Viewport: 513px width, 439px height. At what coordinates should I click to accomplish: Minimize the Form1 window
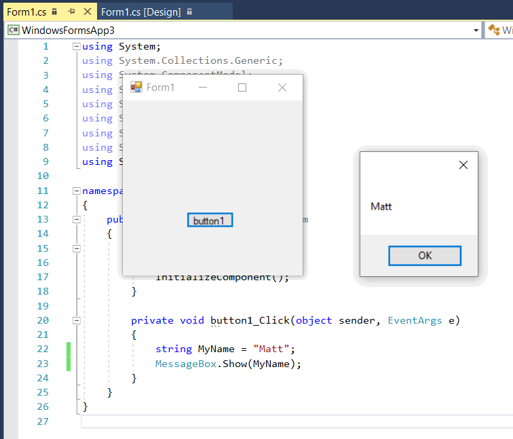click(203, 88)
